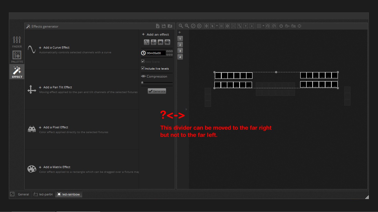
Task: Click the single up arrow icon
Action: (246, 26)
